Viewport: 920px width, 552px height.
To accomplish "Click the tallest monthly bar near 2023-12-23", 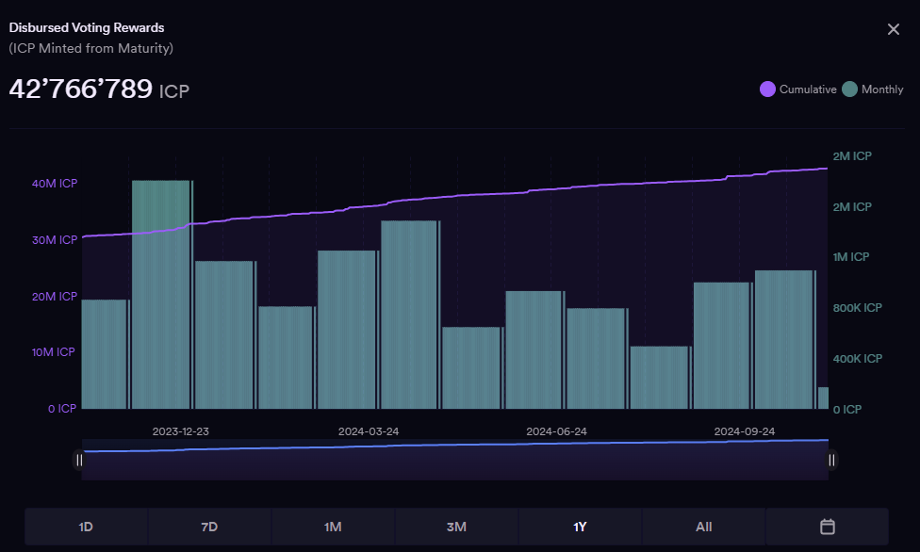I will [x=162, y=294].
